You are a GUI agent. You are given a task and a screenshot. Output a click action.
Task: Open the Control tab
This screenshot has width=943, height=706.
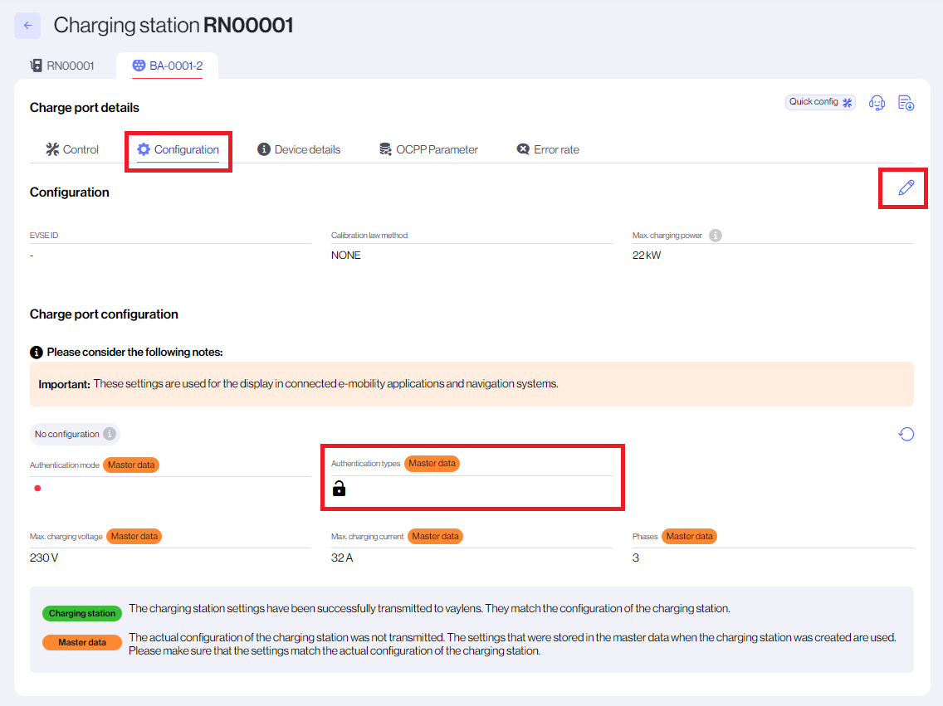coord(72,149)
